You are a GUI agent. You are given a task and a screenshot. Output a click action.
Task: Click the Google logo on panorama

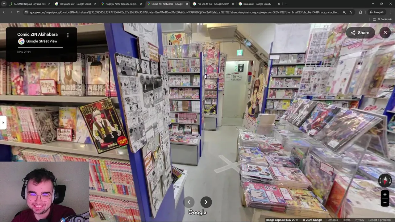(x=197, y=212)
